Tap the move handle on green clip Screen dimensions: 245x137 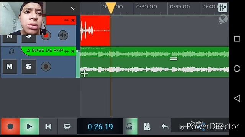[85, 73]
